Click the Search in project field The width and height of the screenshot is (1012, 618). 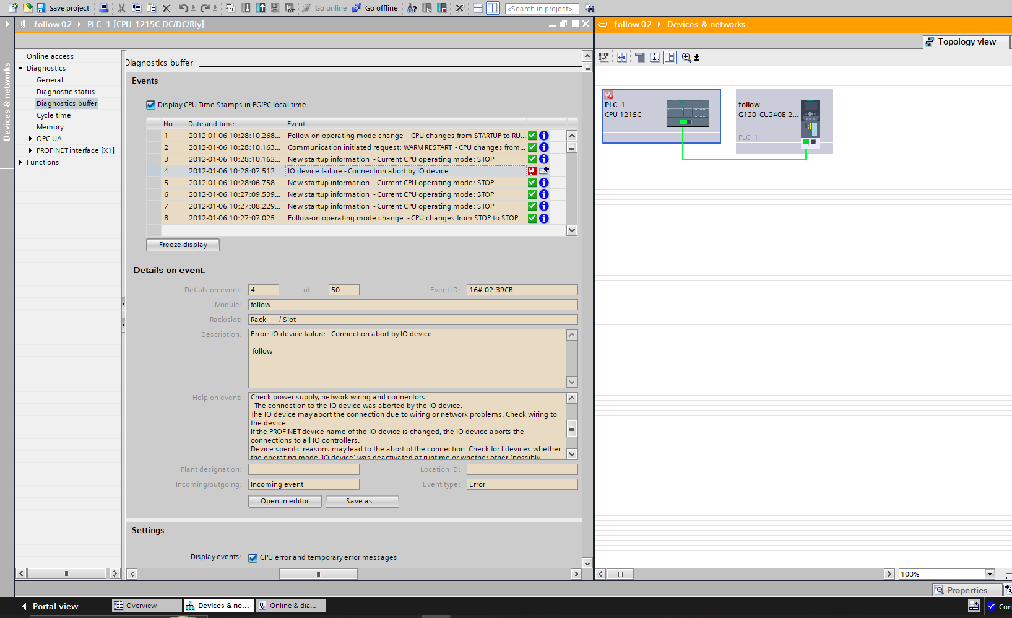click(542, 9)
